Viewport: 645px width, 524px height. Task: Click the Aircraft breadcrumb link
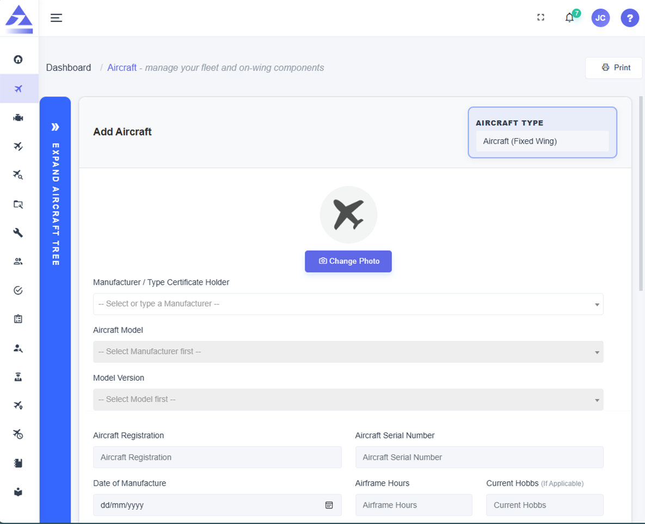tap(122, 68)
